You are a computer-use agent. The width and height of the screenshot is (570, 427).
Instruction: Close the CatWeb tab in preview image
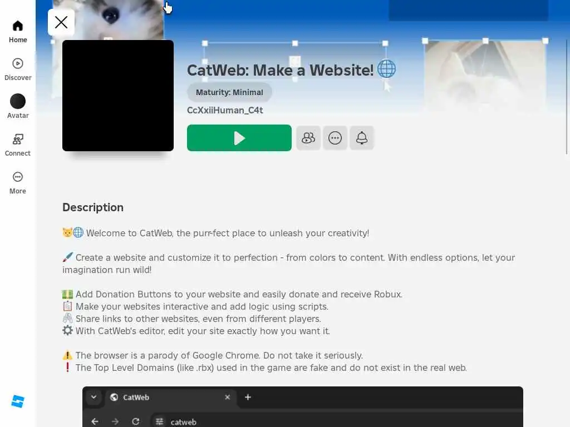tap(227, 397)
